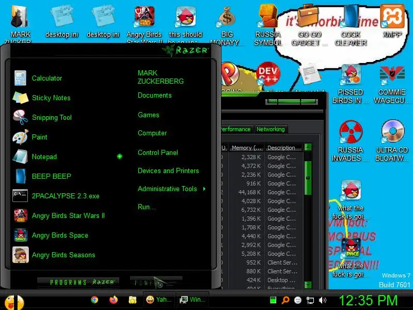
Task: Switch to Task Manager Networking tab
Action: click(x=271, y=129)
